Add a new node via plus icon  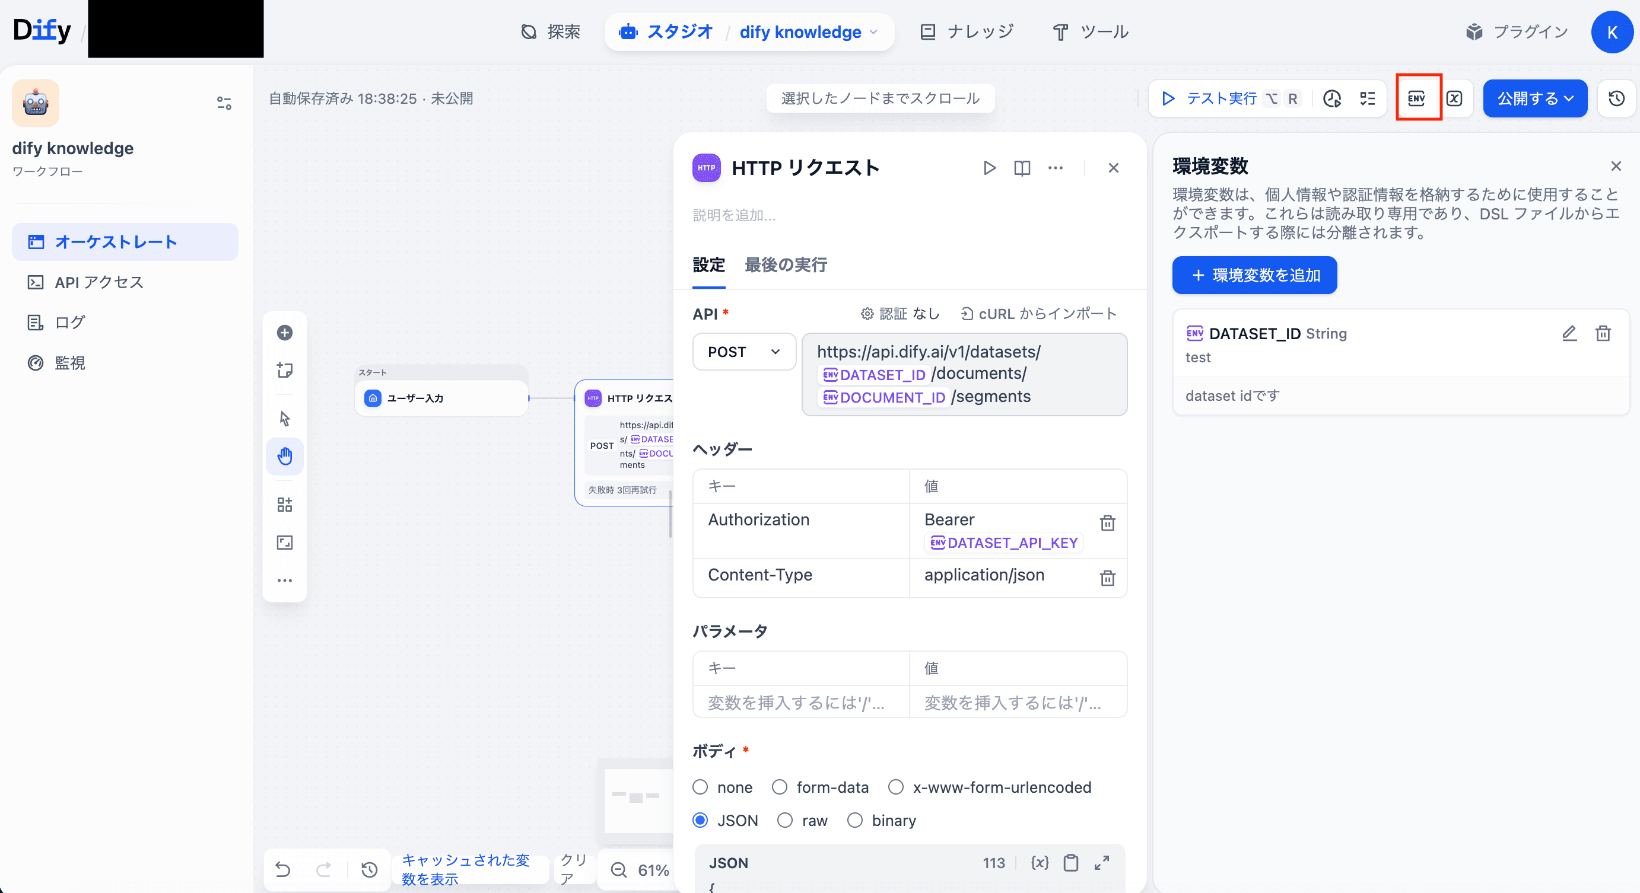285,333
